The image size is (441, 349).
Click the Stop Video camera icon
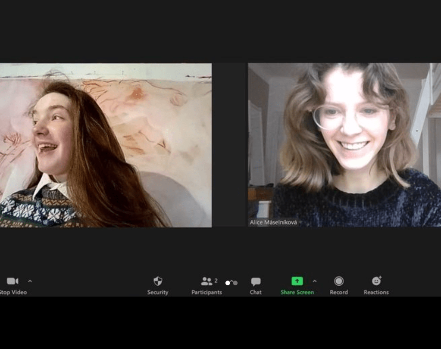(13, 281)
